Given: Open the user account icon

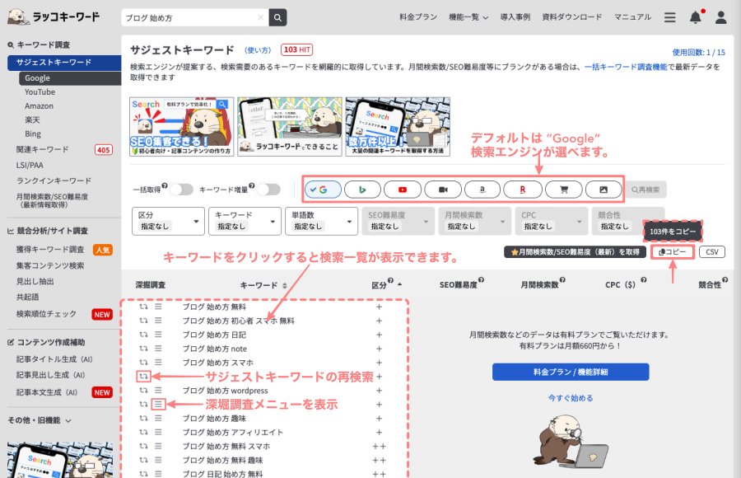Looking at the screenshot, I should (x=720, y=17).
